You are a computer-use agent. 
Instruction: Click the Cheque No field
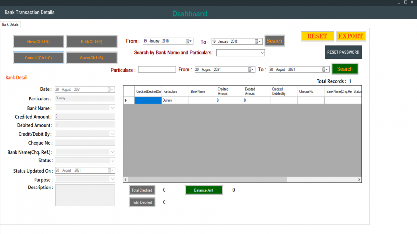click(85, 142)
